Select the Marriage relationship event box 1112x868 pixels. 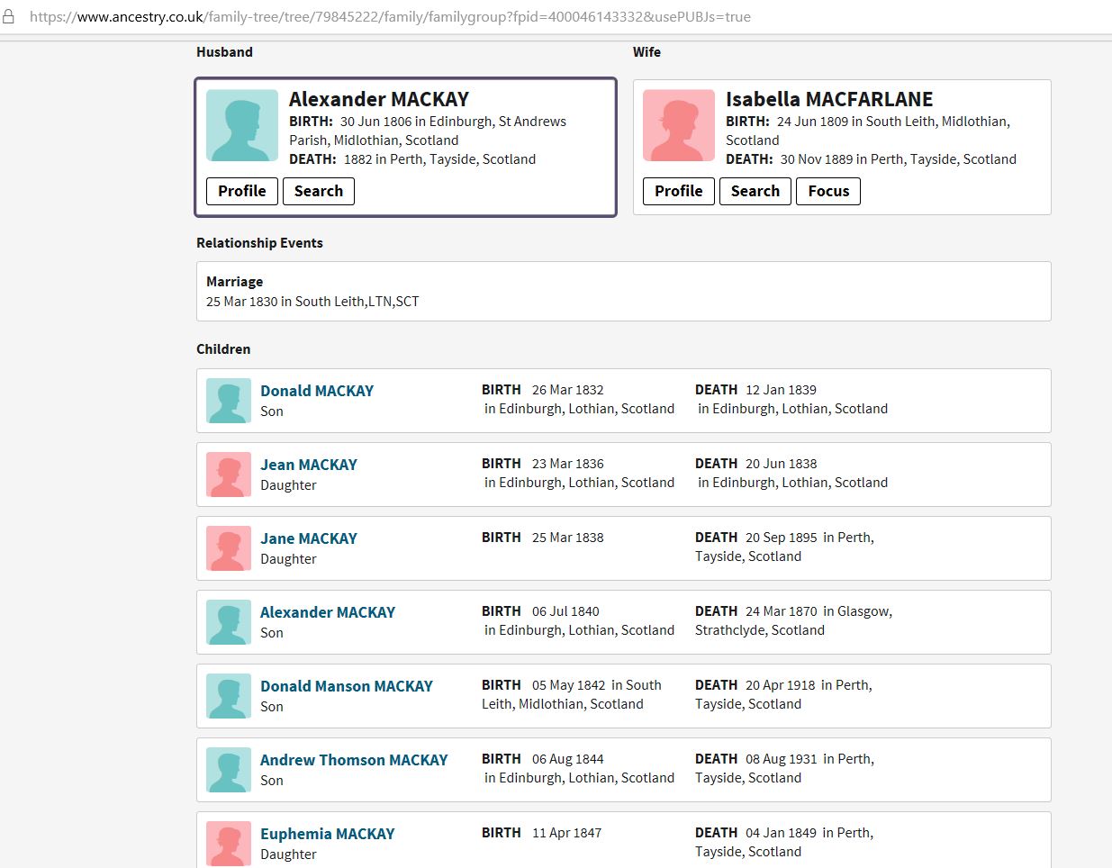(623, 291)
